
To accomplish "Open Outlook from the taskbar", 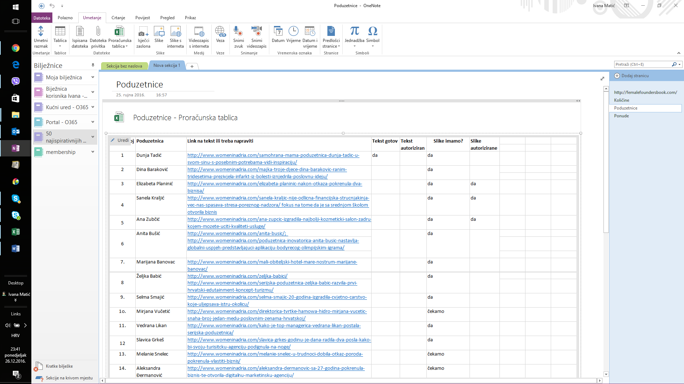I will (x=16, y=132).
